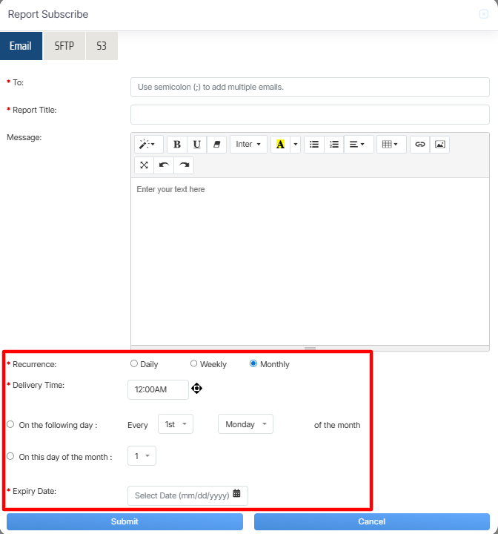Open the Inter font family dropdown
498x534 pixels.
(248, 145)
